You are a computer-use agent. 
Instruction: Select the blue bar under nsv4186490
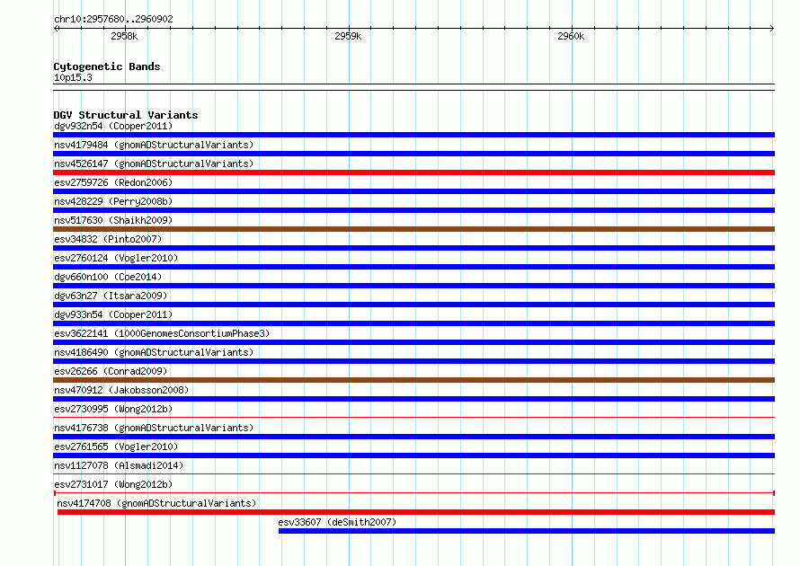413,361
